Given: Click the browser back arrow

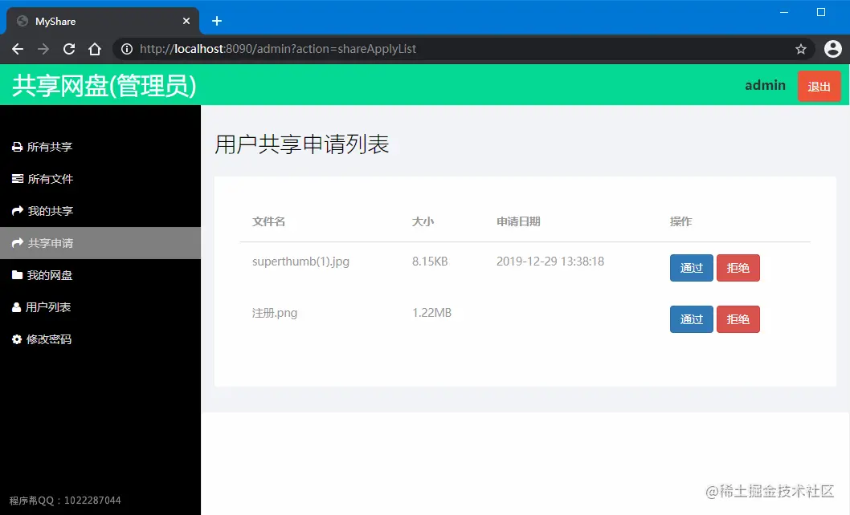Looking at the screenshot, I should click(18, 49).
